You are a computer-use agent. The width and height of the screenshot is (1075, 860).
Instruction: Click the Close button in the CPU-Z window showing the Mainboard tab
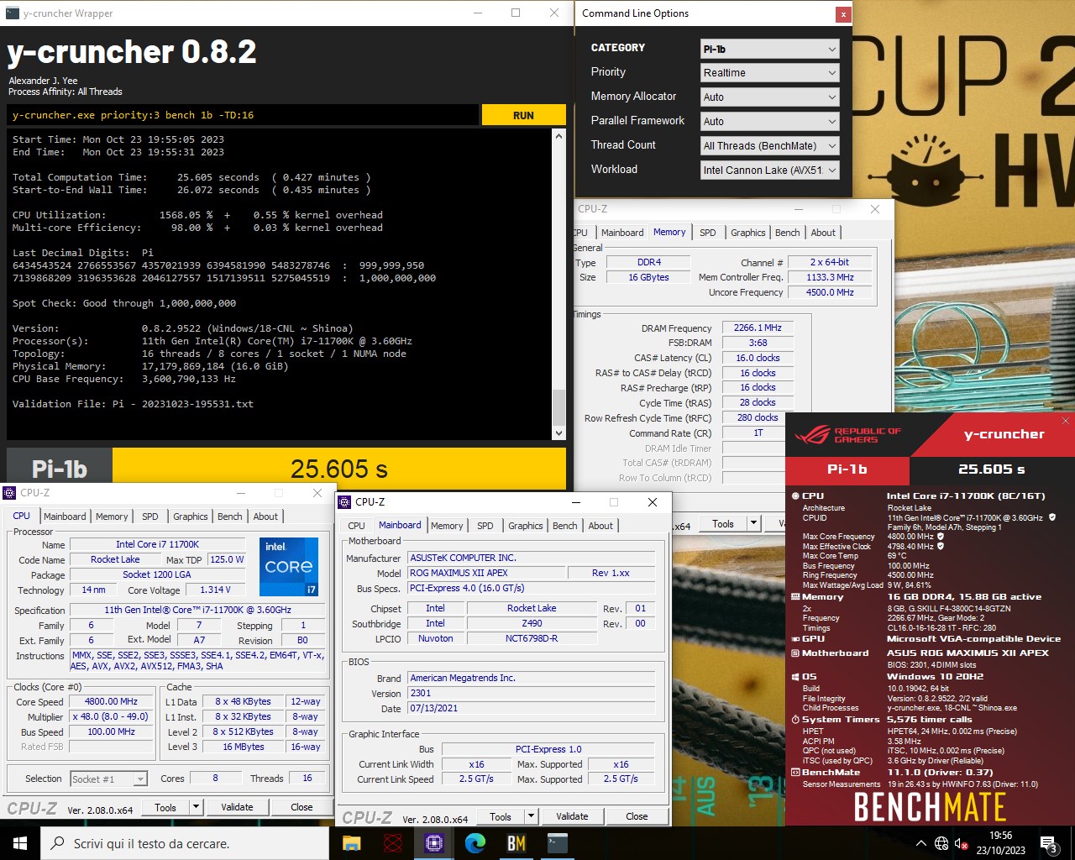pyautogui.click(x=637, y=816)
